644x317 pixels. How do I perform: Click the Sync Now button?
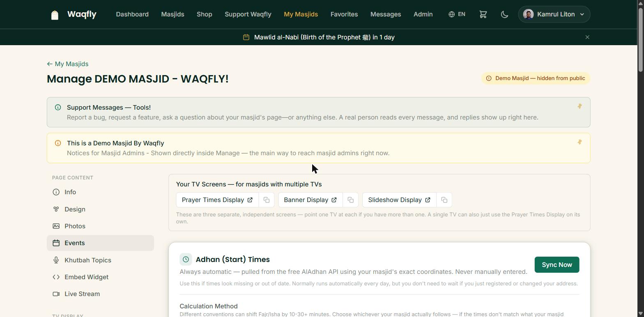point(557,265)
